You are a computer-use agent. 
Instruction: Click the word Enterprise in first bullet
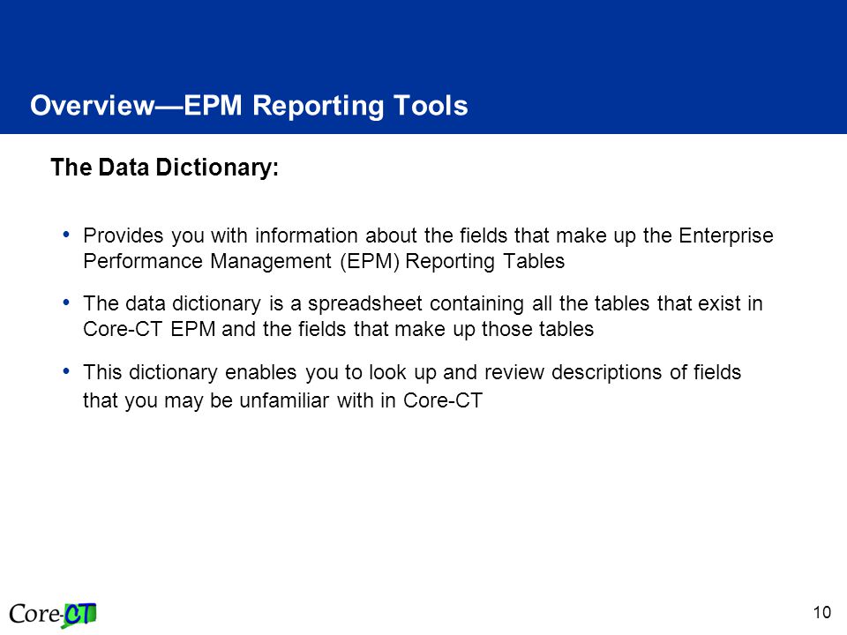point(726,236)
